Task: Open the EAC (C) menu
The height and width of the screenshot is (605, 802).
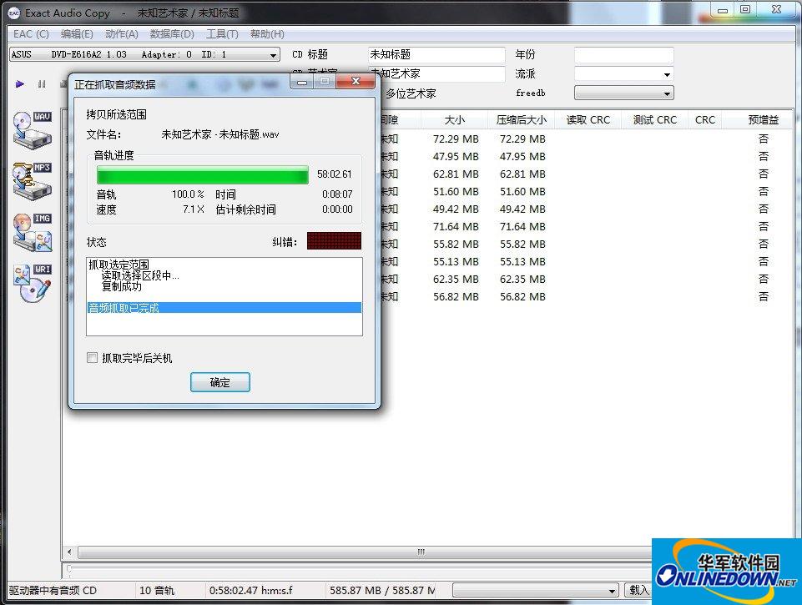Action: 31,33
